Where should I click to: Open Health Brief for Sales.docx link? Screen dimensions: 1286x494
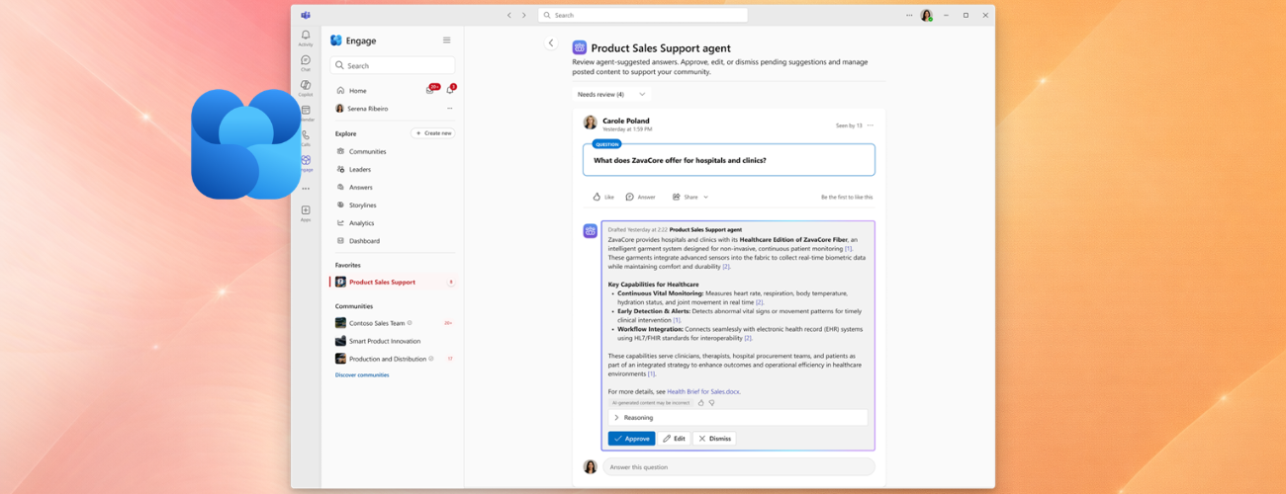(703, 391)
